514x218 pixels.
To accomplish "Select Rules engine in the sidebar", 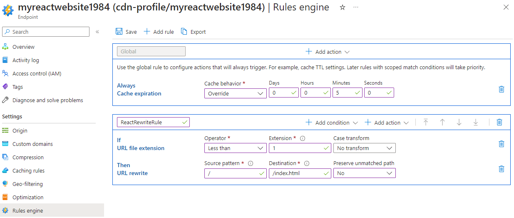I will (52, 210).
